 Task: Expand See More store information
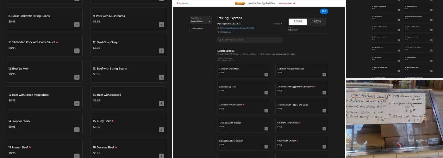click(277, 24)
